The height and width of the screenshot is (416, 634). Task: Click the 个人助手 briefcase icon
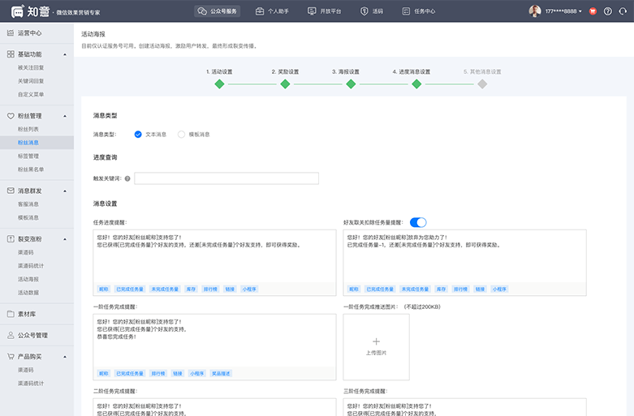260,11
